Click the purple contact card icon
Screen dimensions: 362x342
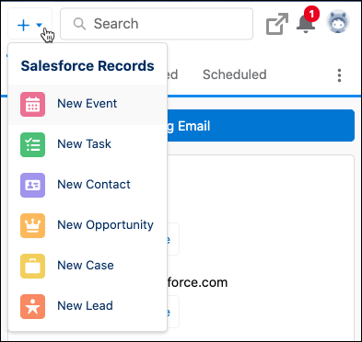[32, 185]
